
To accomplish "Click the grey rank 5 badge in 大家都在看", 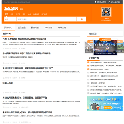I will click(x=88, y=76).
